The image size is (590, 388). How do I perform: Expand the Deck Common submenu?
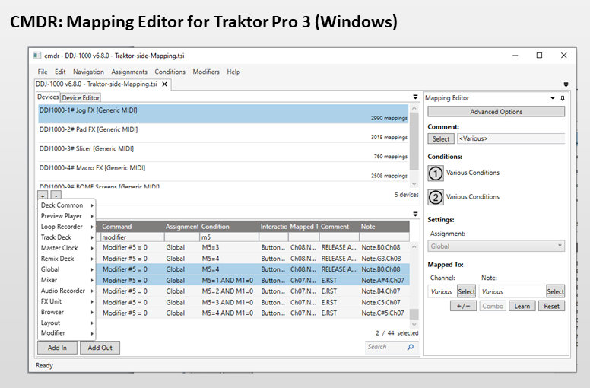[x=67, y=205]
